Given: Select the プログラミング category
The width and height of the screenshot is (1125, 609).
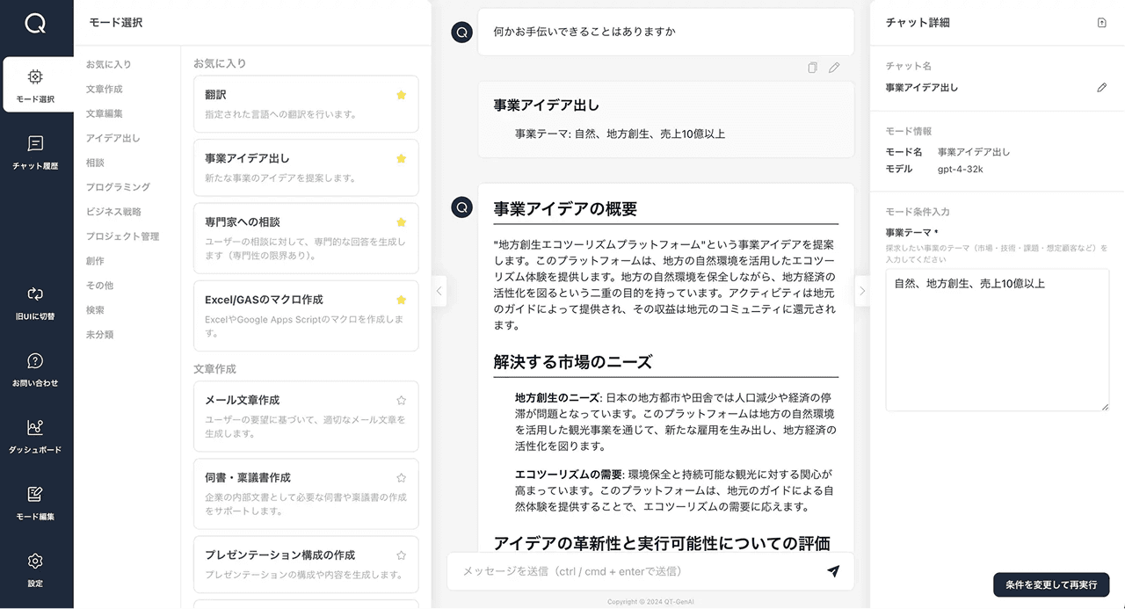Looking at the screenshot, I should (118, 187).
